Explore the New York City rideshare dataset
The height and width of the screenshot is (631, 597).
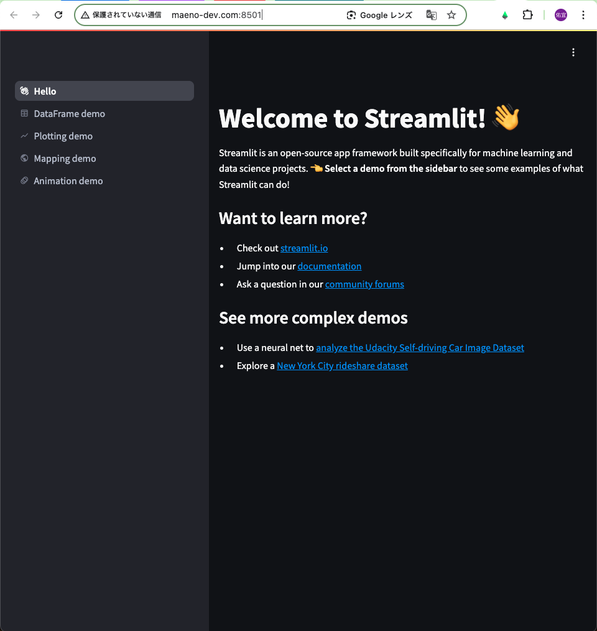coord(342,365)
